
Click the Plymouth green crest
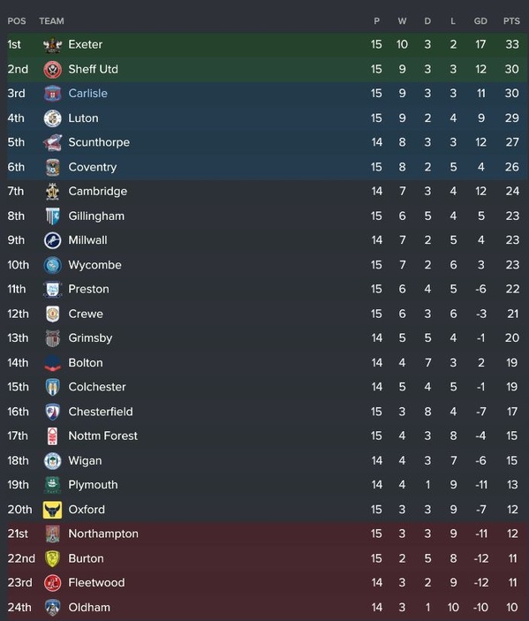coord(52,485)
